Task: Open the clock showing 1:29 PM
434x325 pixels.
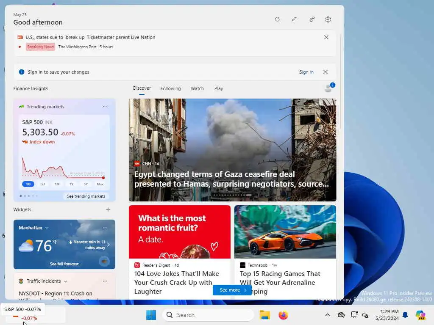Action: 387,315
